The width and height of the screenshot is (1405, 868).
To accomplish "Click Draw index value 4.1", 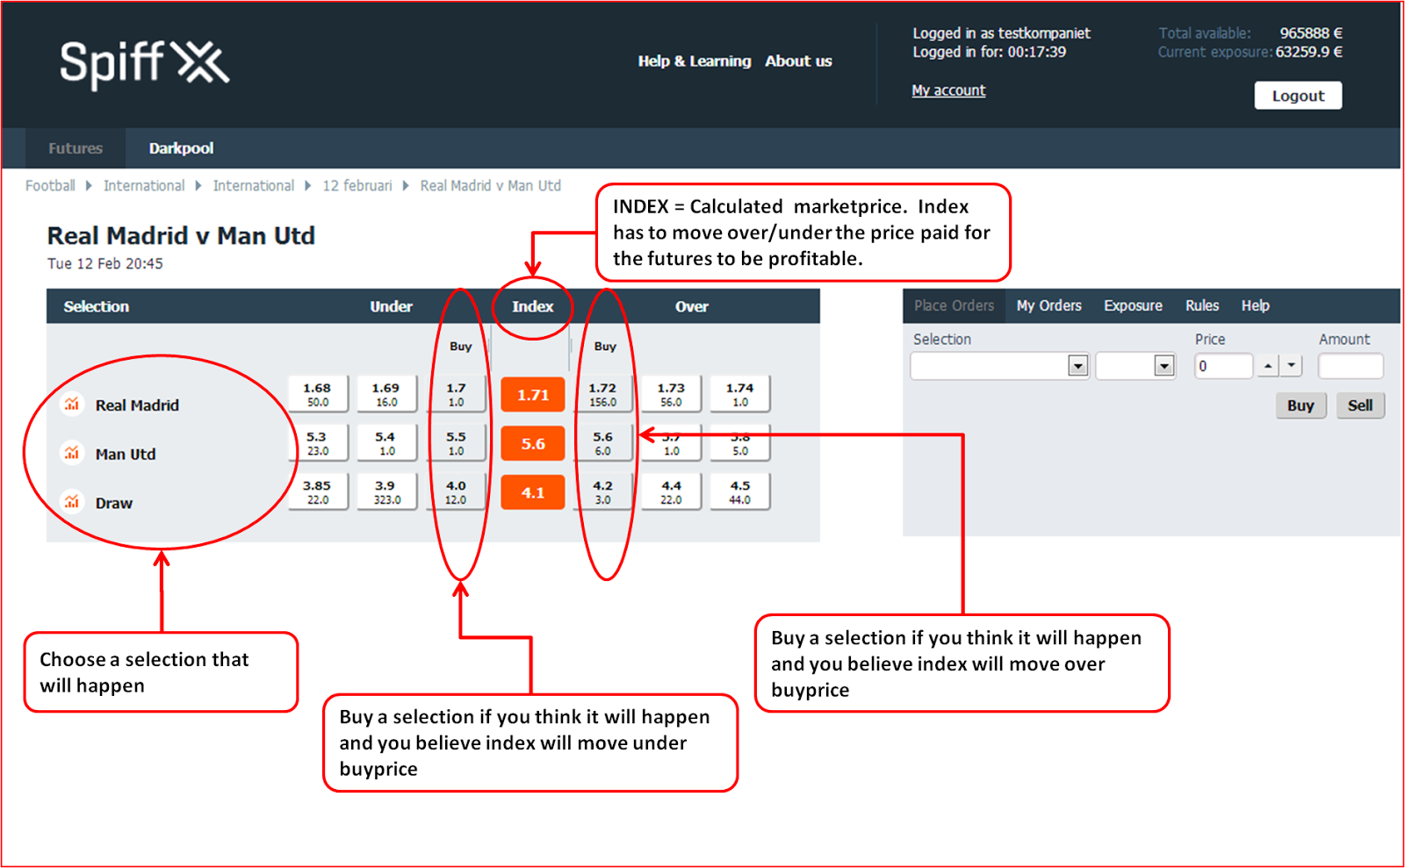I will click(x=533, y=493).
